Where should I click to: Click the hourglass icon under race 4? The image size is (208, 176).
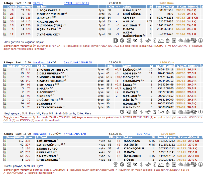click(155, 164)
